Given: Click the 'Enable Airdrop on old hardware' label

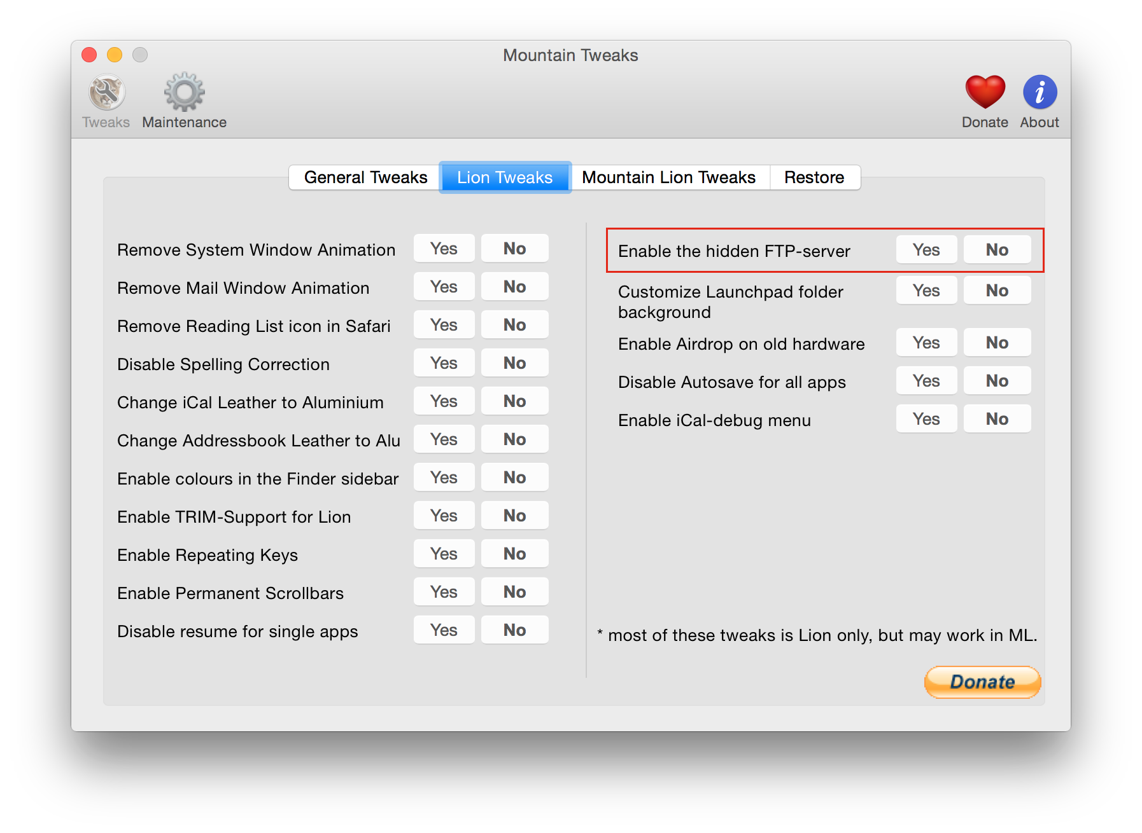Looking at the screenshot, I should (742, 344).
